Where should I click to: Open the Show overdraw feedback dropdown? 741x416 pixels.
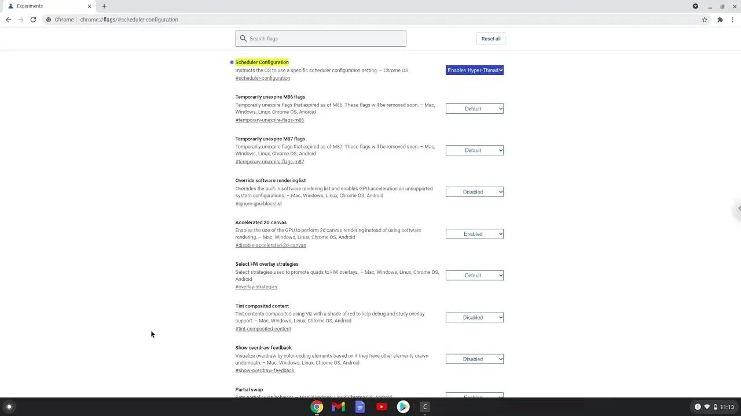point(475,359)
